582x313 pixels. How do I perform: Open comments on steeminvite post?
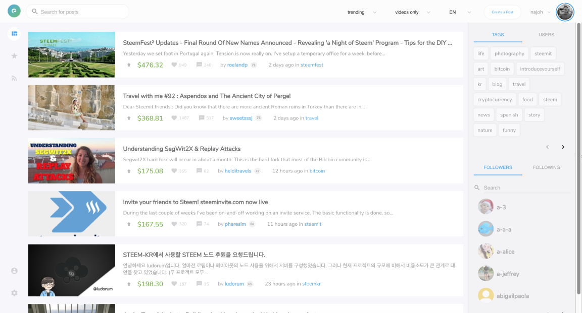click(x=199, y=224)
